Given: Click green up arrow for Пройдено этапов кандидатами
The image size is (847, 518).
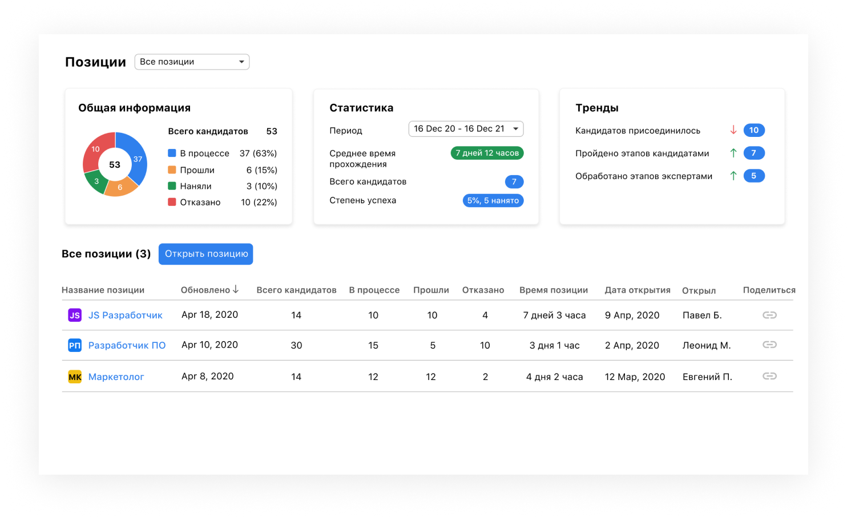Looking at the screenshot, I should [x=733, y=153].
